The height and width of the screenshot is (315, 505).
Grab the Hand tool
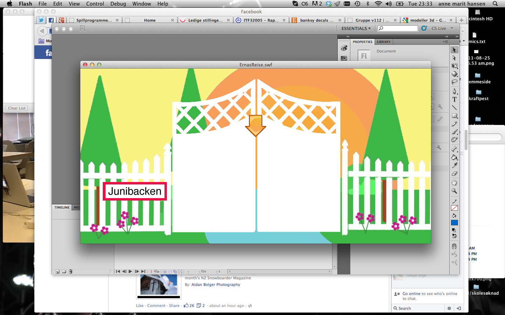(x=454, y=182)
